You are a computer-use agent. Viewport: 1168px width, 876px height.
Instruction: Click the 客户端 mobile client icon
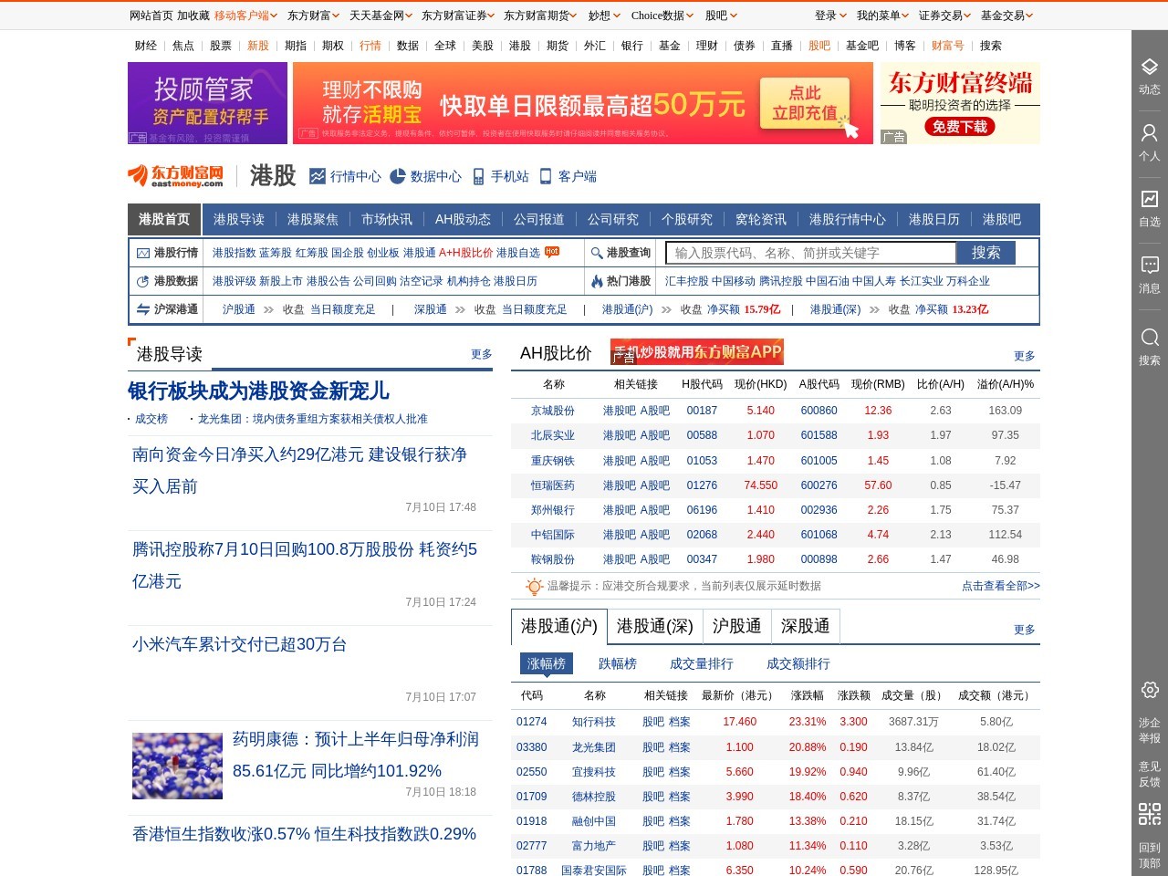[x=545, y=176]
